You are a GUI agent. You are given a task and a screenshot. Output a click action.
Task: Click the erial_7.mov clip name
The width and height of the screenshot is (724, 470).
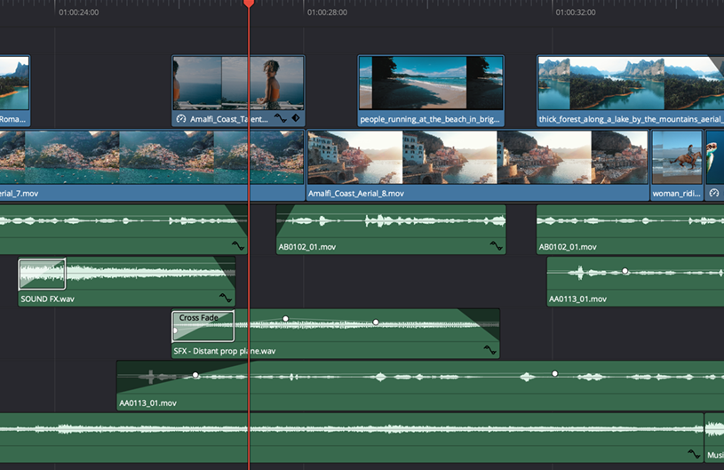tap(19, 194)
